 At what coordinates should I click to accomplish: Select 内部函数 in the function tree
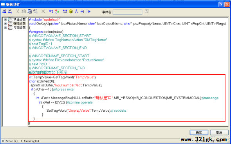pos(20,28)
